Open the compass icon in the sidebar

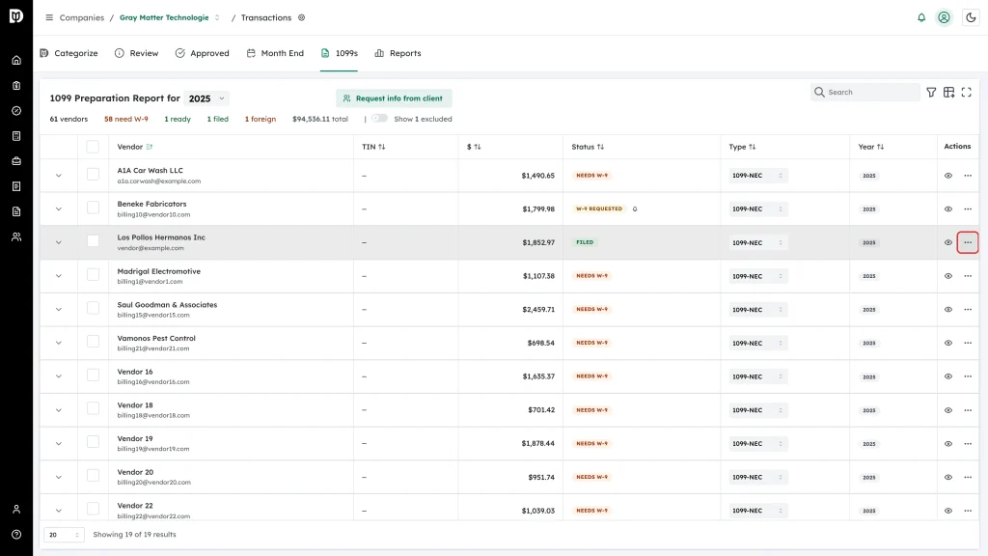click(16, 111)
